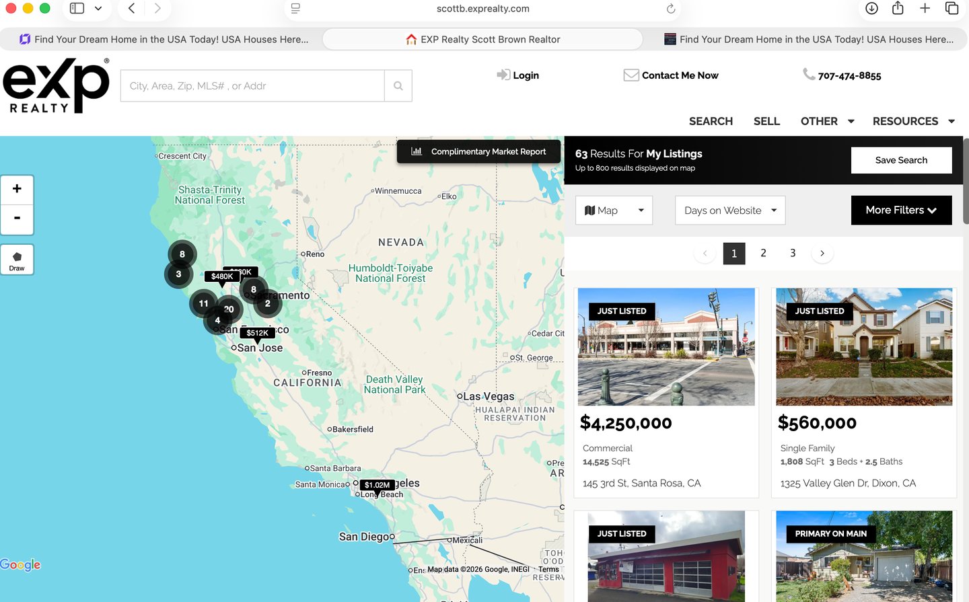
Task: Open the map cluster marker labeled 11
Action: click(x=203, y=303)
